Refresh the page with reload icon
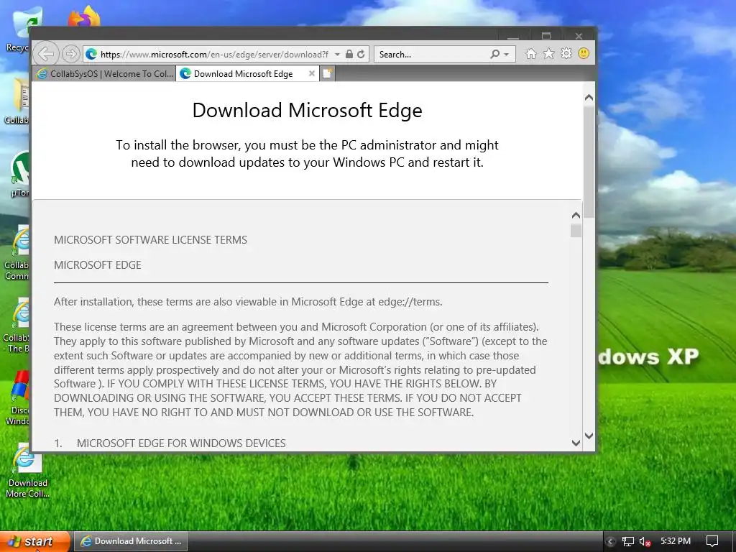The image size is (736, 552). [x=361, y=54]
